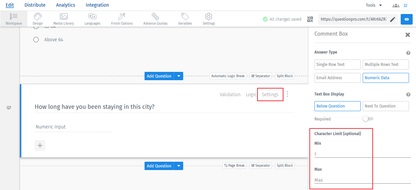Click the Q7 question number label
The height and width of the screenshot is (190, 416).
(x=9, y=108)
